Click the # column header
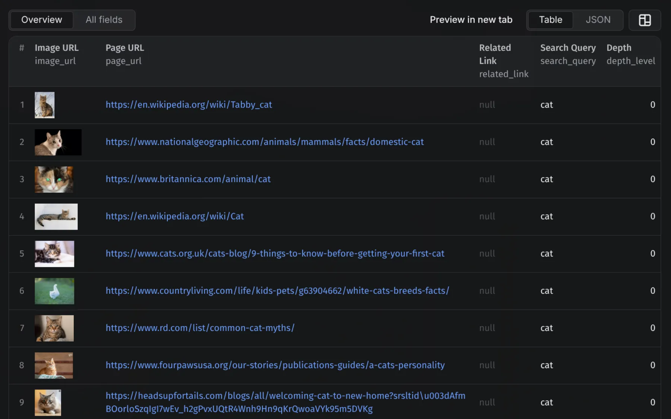671x419 pixels. pos(22,48)
